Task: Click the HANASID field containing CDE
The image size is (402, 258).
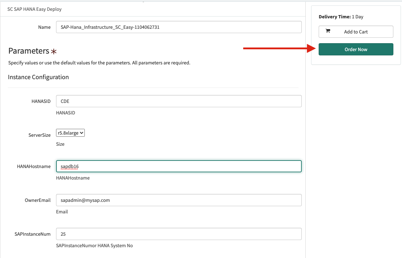Action: (x=179, y=101)
